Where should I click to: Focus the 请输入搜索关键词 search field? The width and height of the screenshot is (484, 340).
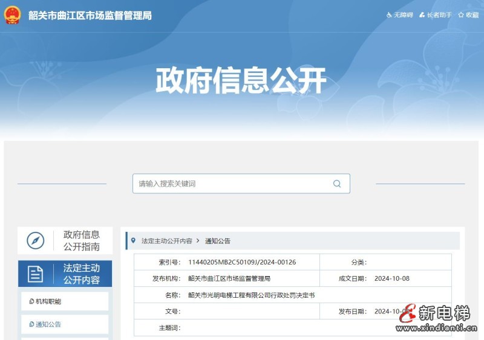point(241,184)
